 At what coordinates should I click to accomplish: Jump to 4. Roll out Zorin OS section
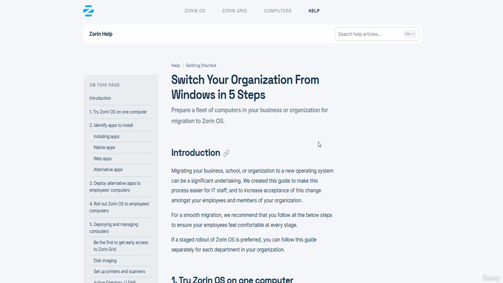[x=119, y=207]
